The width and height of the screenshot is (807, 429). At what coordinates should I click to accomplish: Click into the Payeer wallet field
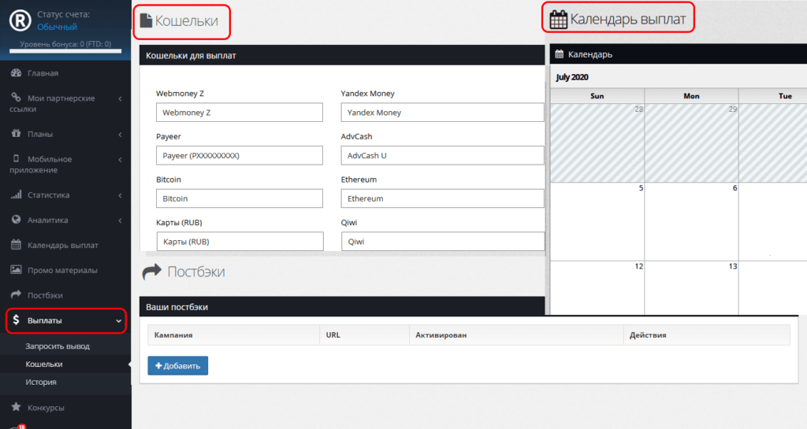(x=240, y=156)
